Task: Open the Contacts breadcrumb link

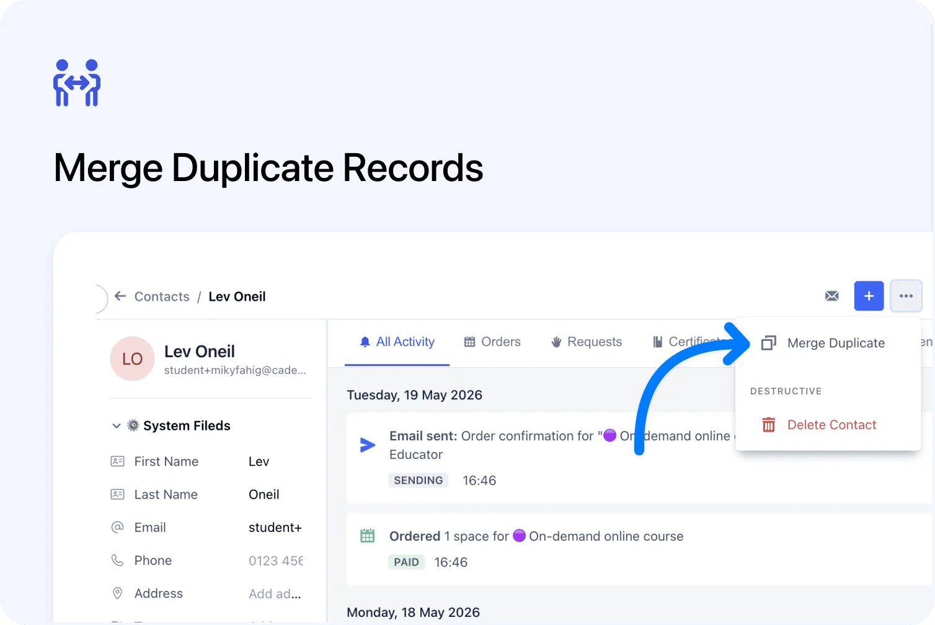Action: (162, 296)
